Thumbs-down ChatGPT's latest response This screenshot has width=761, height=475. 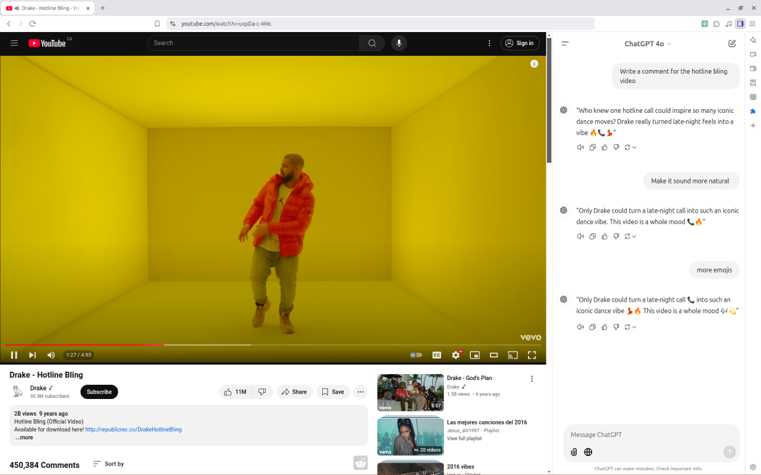pos(616,327)
